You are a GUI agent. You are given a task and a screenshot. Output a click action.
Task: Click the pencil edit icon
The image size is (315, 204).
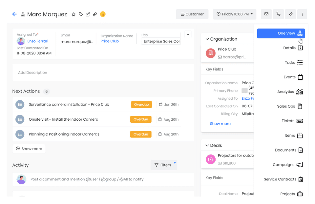coord(290,14)
